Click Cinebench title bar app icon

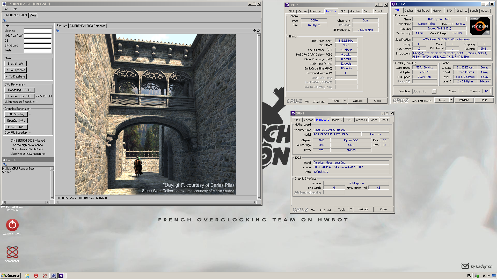tap(4, 4)
